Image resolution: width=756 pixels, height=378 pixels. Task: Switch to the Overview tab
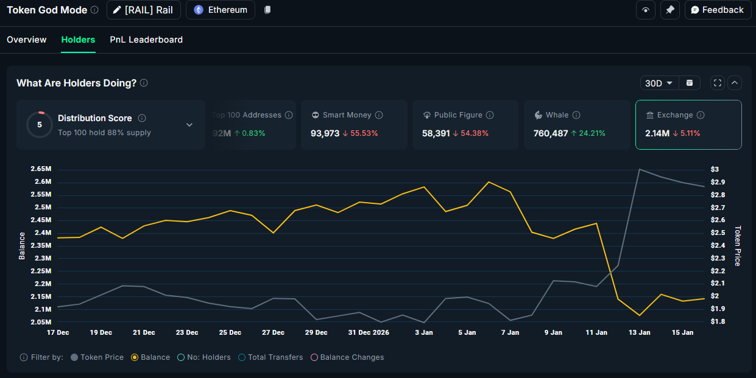tap(27, 40)
